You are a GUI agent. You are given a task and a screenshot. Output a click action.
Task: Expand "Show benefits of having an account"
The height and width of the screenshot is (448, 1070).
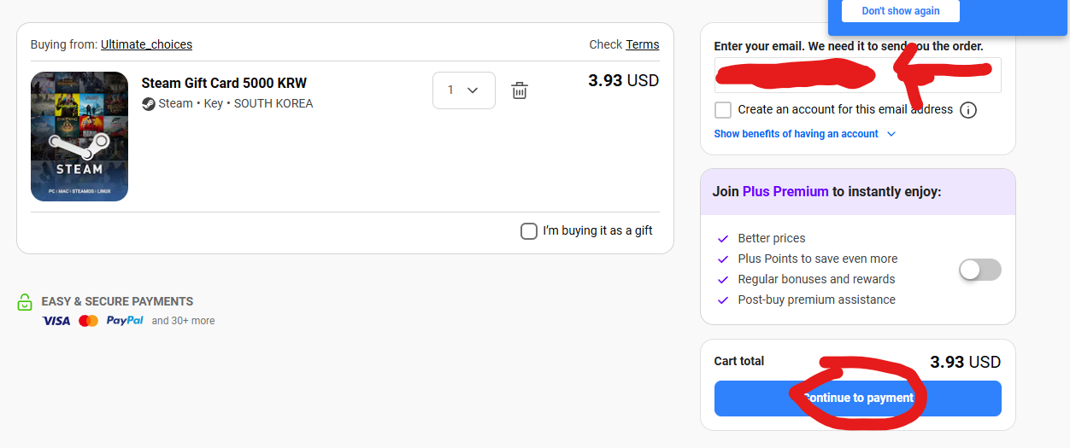click(797, 134)
